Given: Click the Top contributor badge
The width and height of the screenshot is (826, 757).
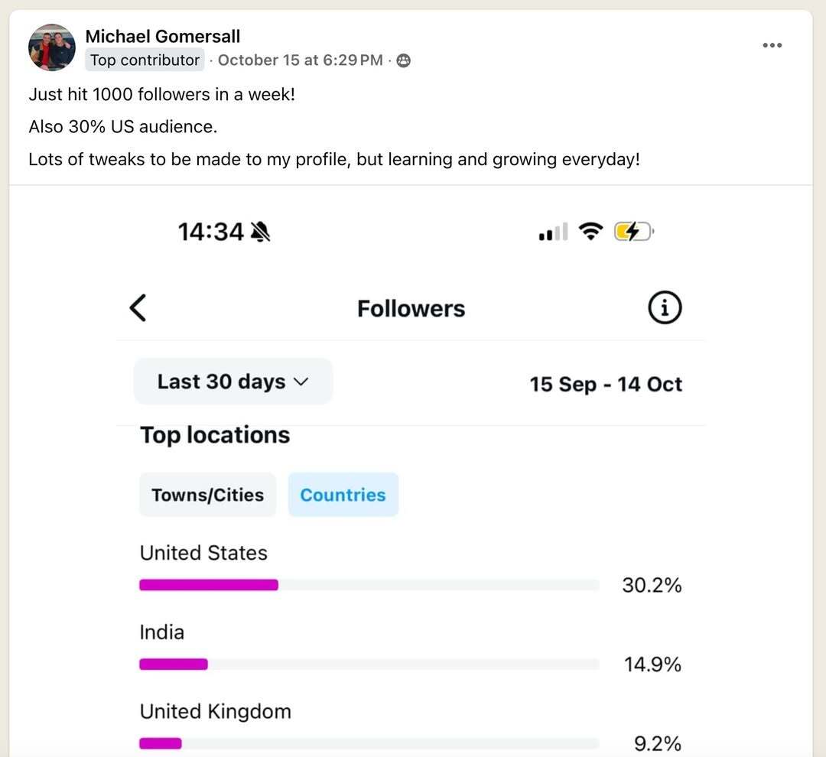Looking at the screenshot, I should pyautogui.click(x=145, y=60).
